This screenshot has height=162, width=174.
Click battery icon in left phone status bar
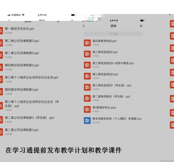pyautogui.click(x=73, y=15)
